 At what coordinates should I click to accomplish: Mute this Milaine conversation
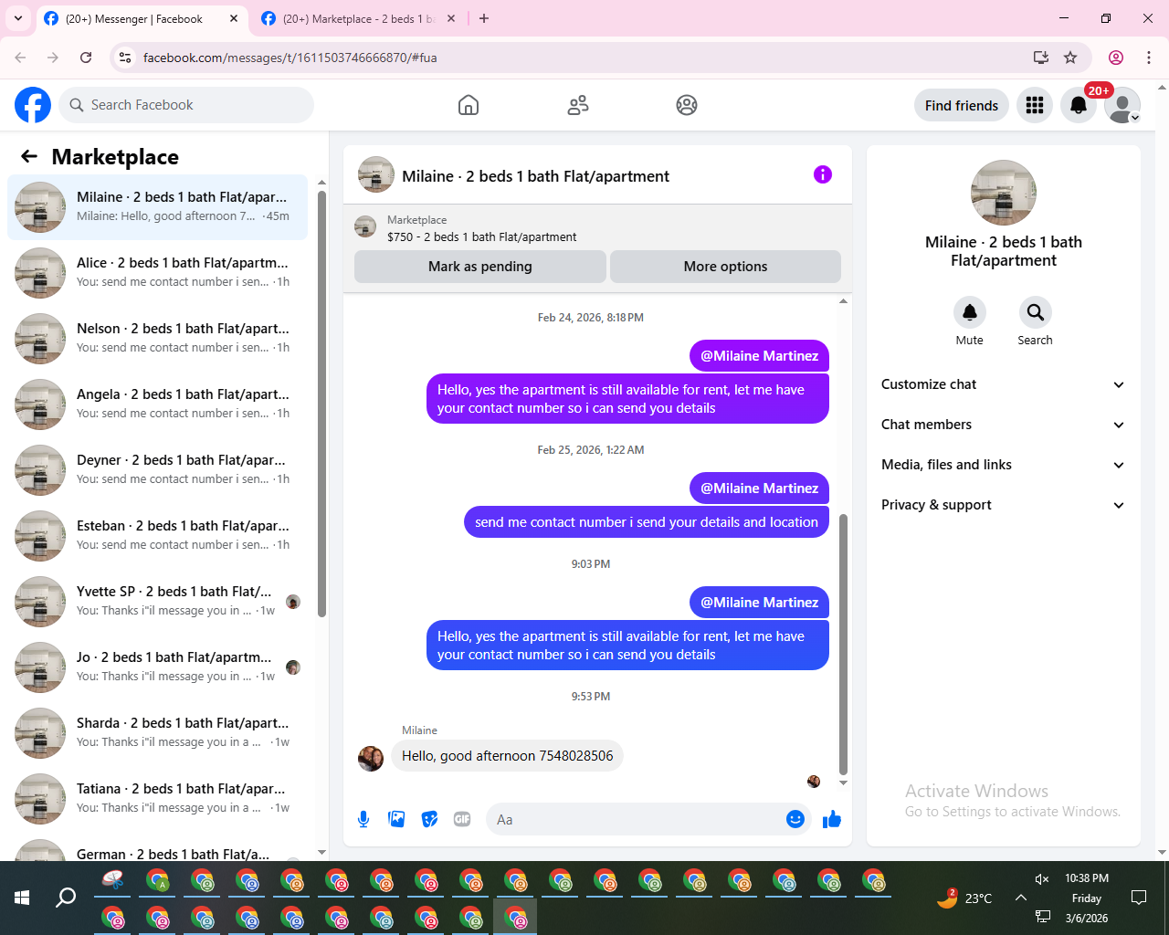[x=970, y=312]
